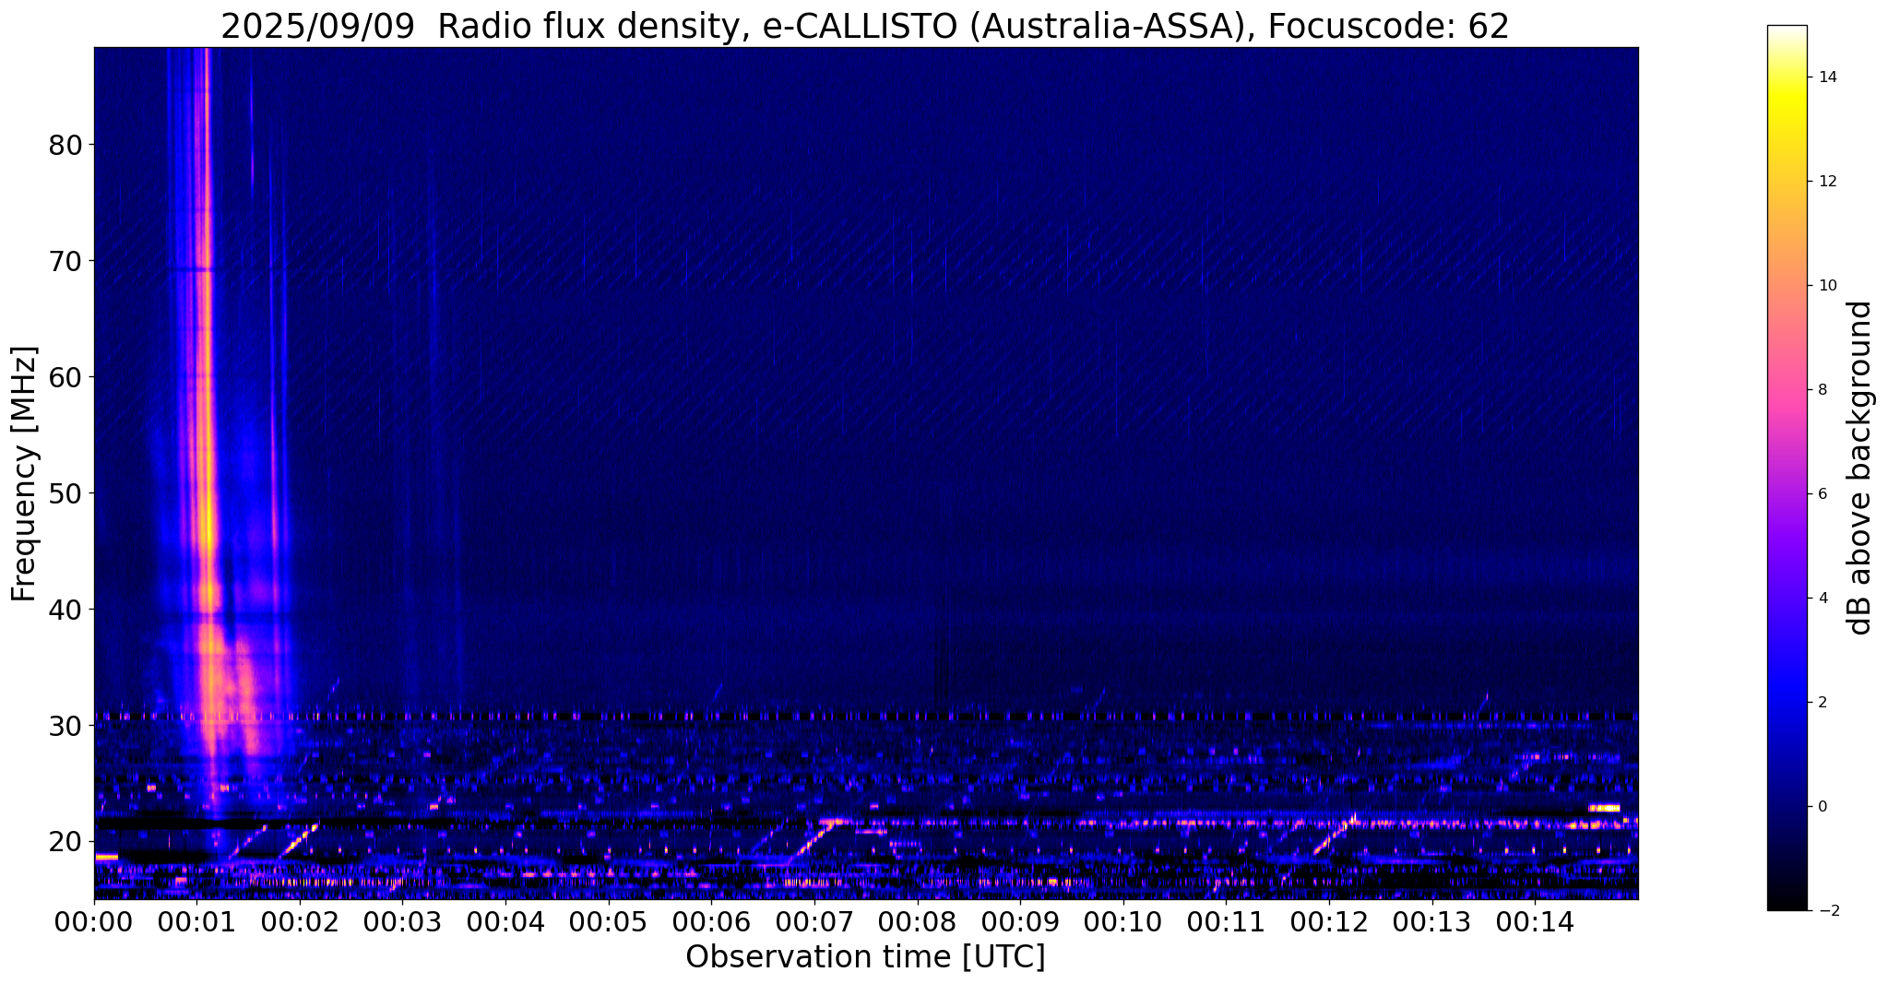Click the 14 tick label on the colorbar
1888x984 pixels.
1826,77
